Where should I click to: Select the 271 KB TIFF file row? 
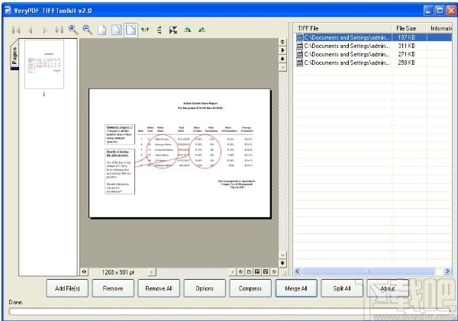(373, 54)
